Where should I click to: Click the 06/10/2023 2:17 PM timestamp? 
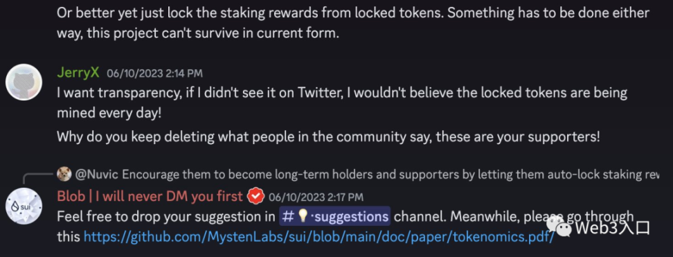(316, 197)
